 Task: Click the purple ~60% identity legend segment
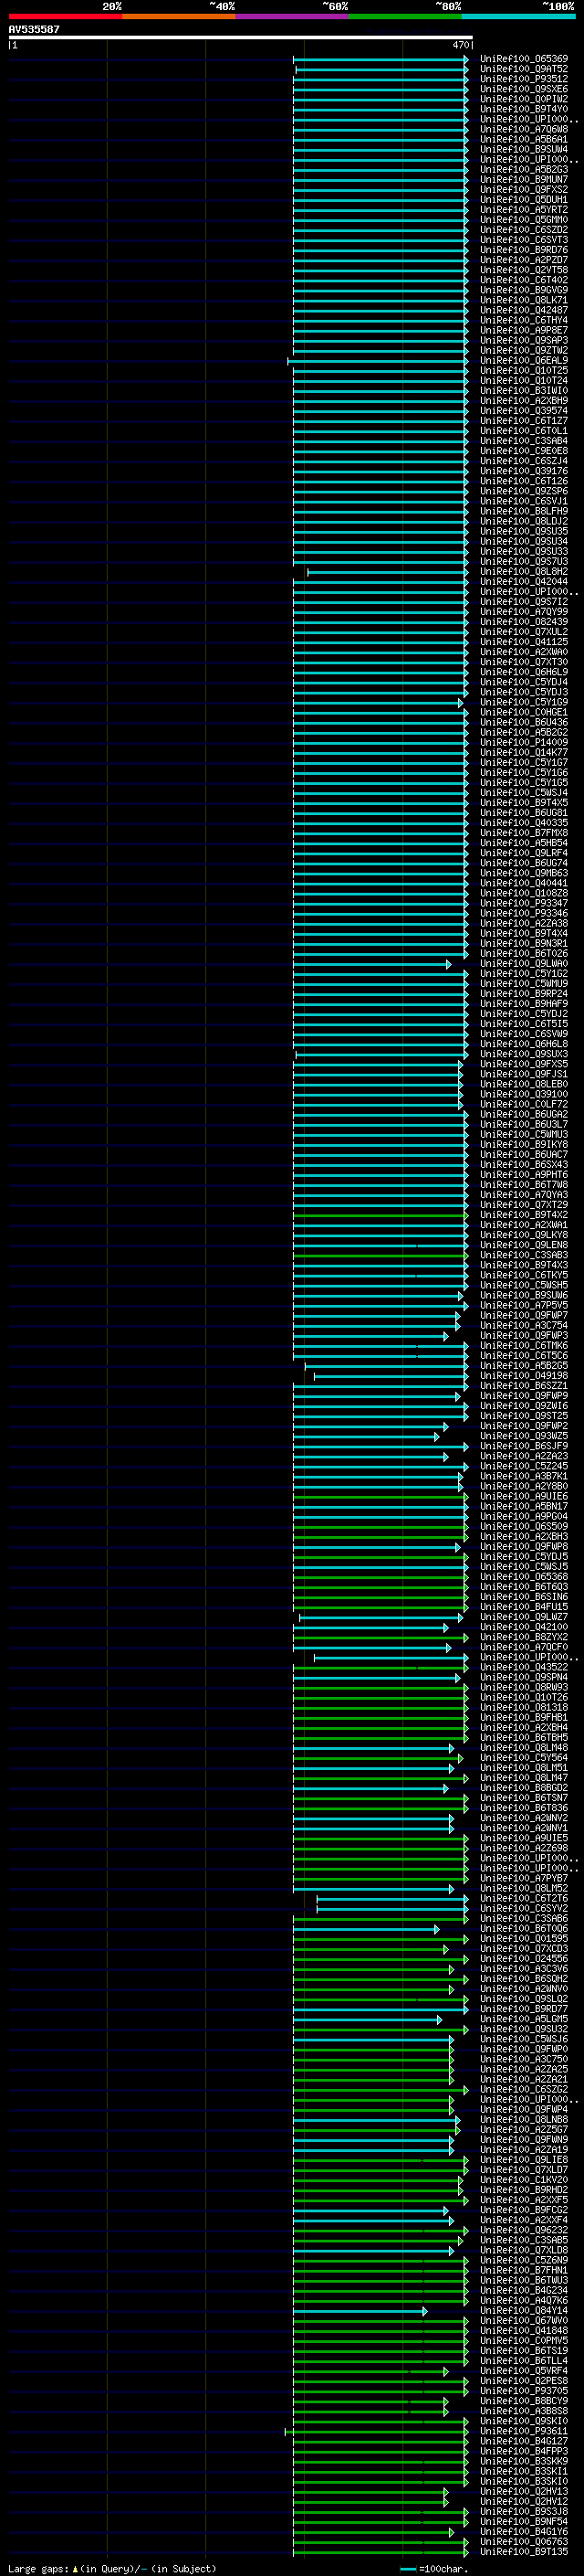point(291,16)
